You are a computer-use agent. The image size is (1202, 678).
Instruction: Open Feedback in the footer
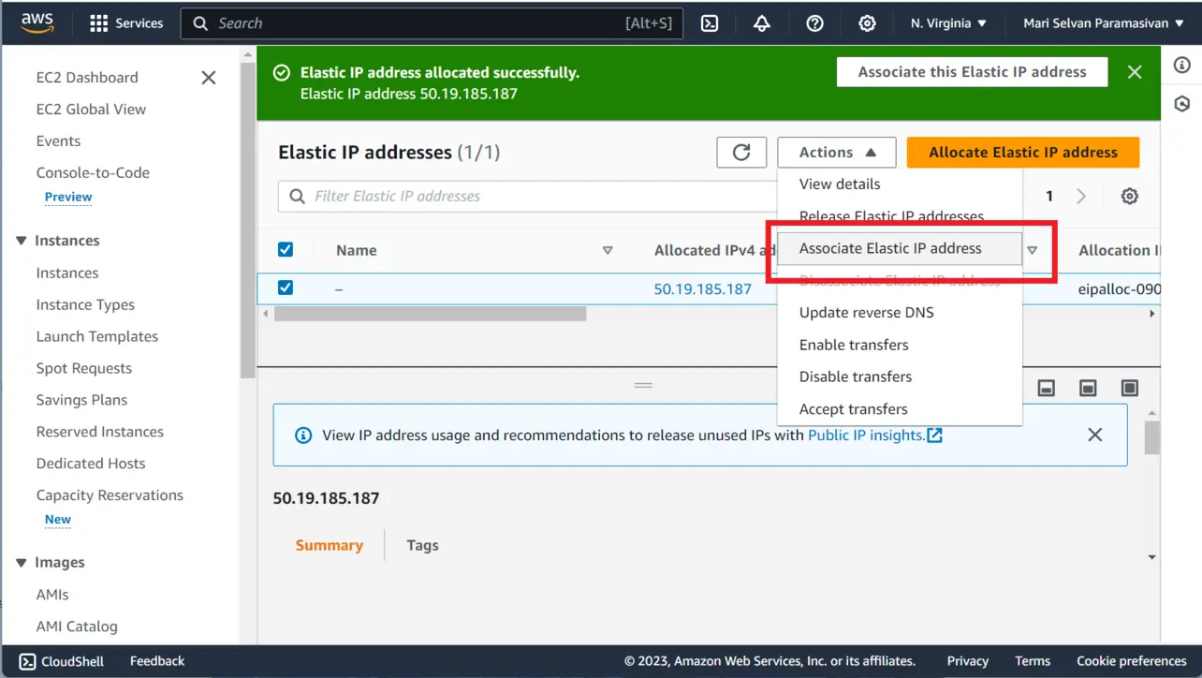coord(157,661)
